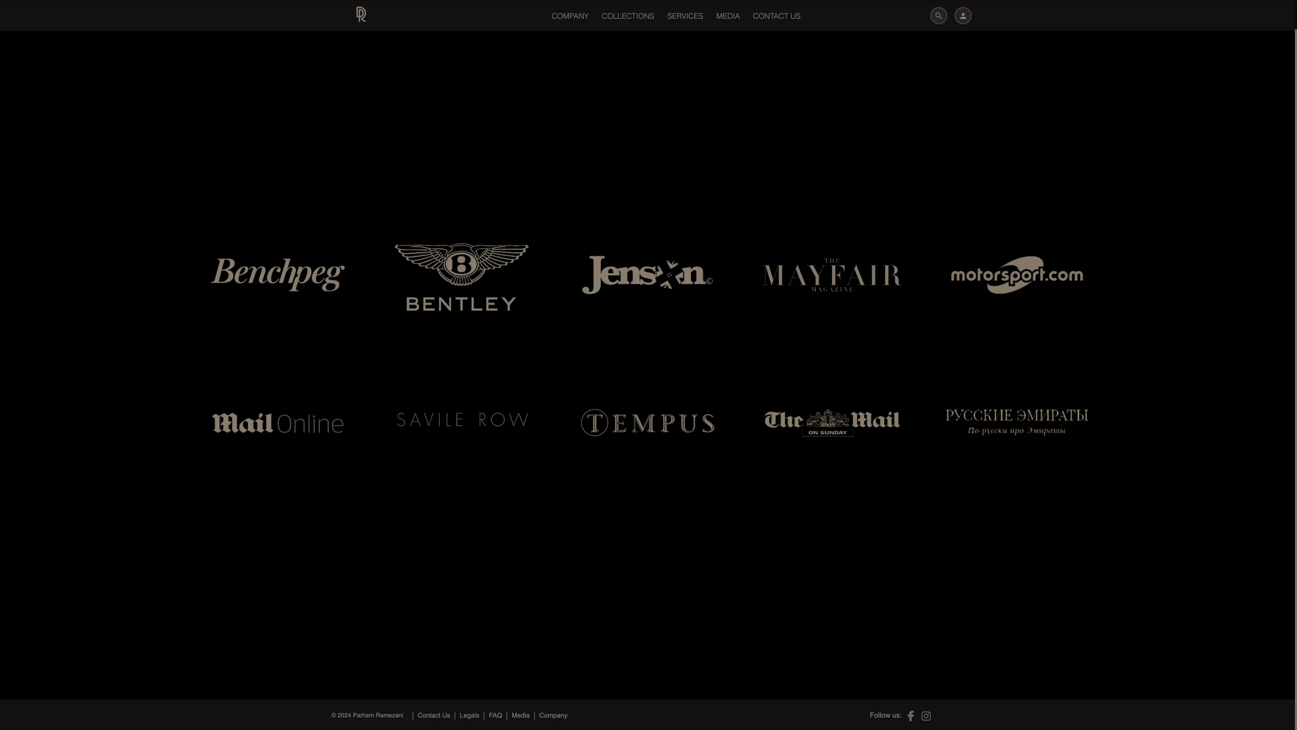
Task: Open the Savile Row logo
Action: [x=463, y=420]
